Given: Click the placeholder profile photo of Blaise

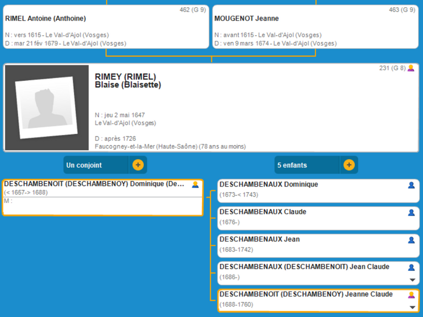Looking at the screenshot, I should pyautogui.click(x=46, y=107).
